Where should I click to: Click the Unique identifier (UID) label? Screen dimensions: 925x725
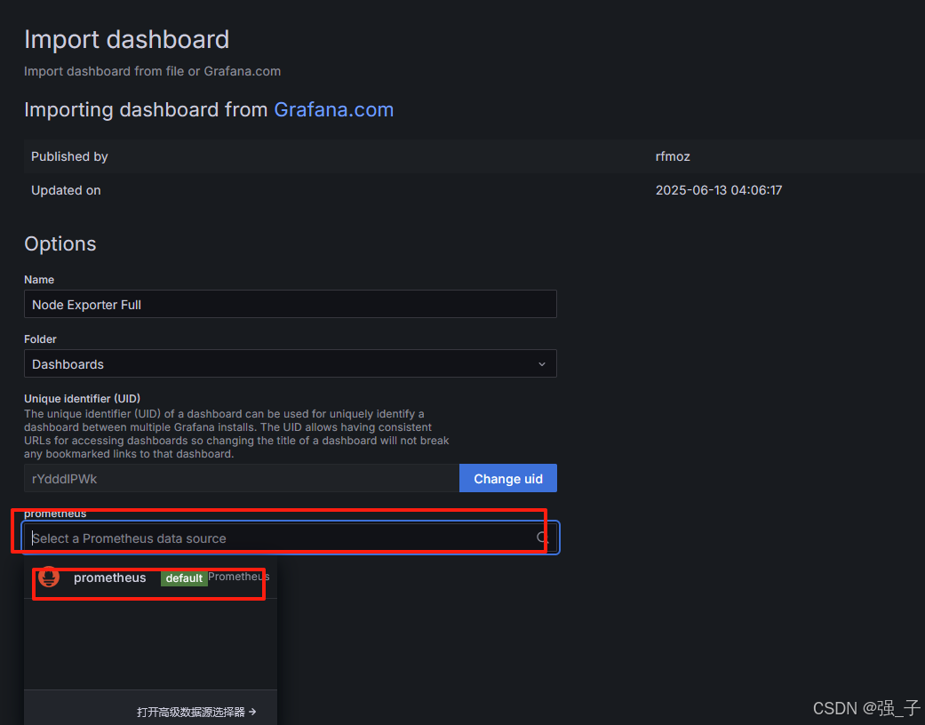(82, 398)
